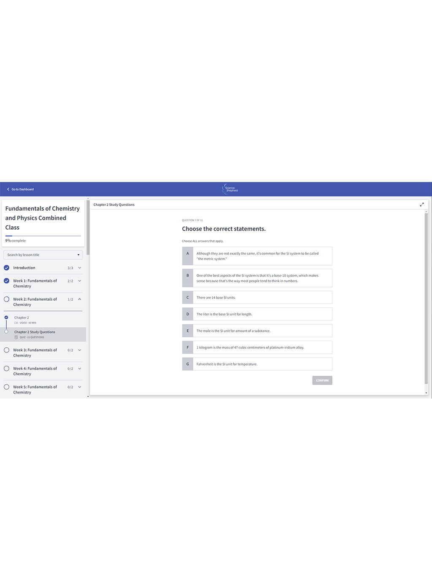Select answer A about the metric system
Image resolution: width=432 pixels, height=581 pixels.
pos(257,256)
